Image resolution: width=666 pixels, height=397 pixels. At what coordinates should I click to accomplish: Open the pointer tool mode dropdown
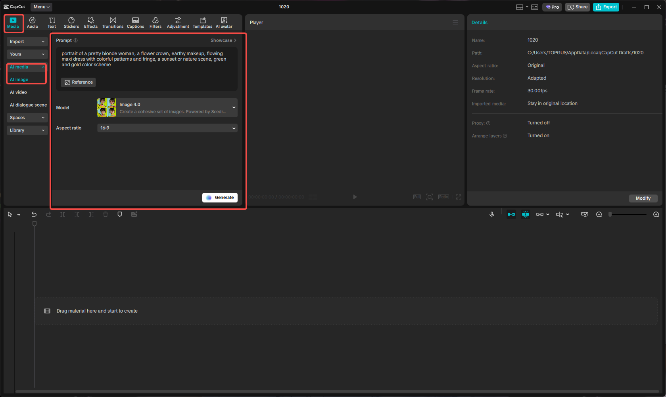tap(19, 215)
